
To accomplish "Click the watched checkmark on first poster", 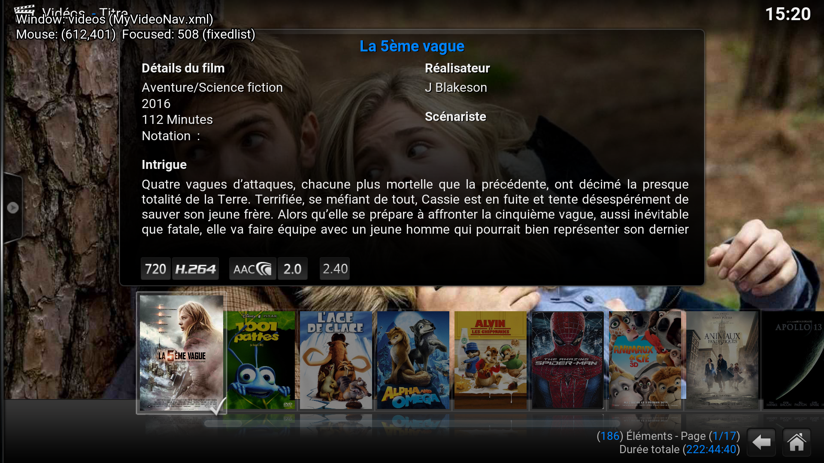I will (x=218, y=406).
